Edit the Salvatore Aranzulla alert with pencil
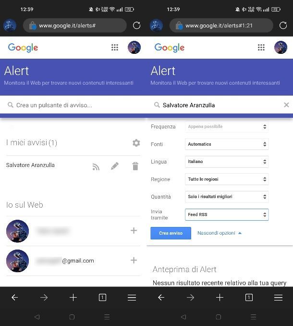Screen dimensions: 293x326 pos(115,166)
